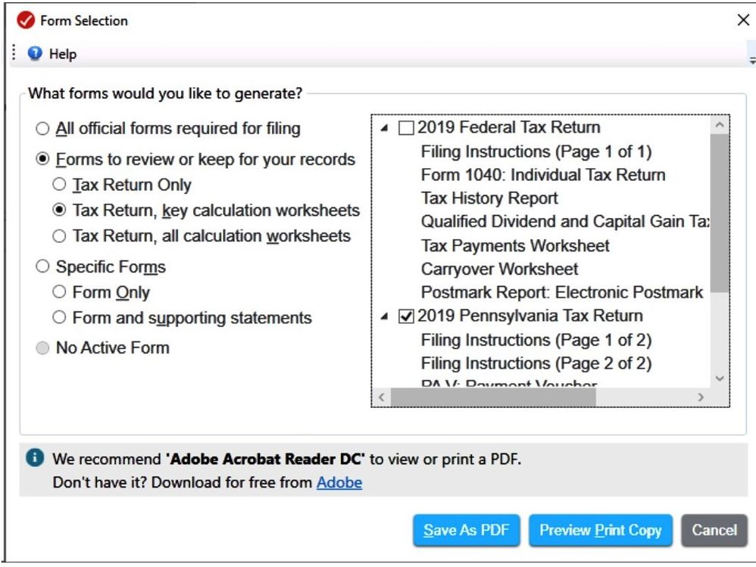Click the red checkmark Form Selection icon

coord(26,20)
